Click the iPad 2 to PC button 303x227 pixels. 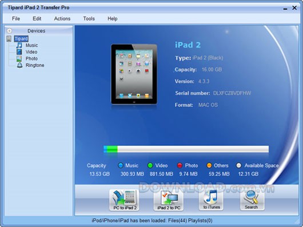pyautogui.click(x=169, y=200)
